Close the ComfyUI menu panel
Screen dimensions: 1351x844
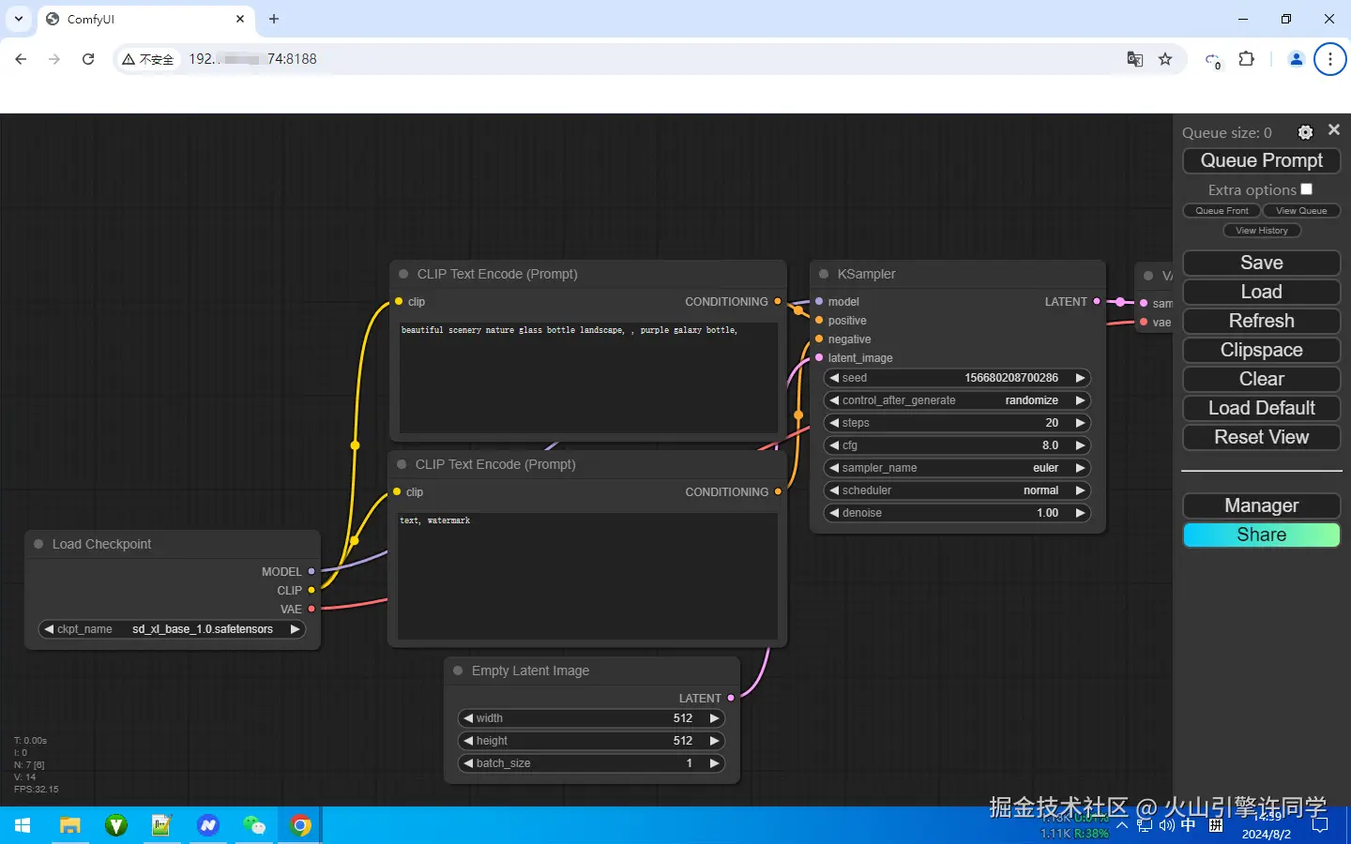point(1334,130)
